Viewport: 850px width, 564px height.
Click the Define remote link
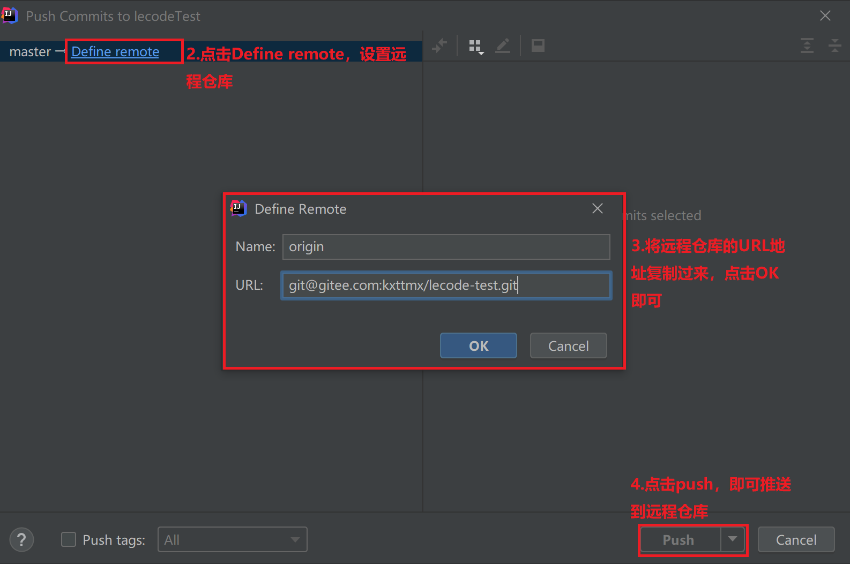point(115,52)
